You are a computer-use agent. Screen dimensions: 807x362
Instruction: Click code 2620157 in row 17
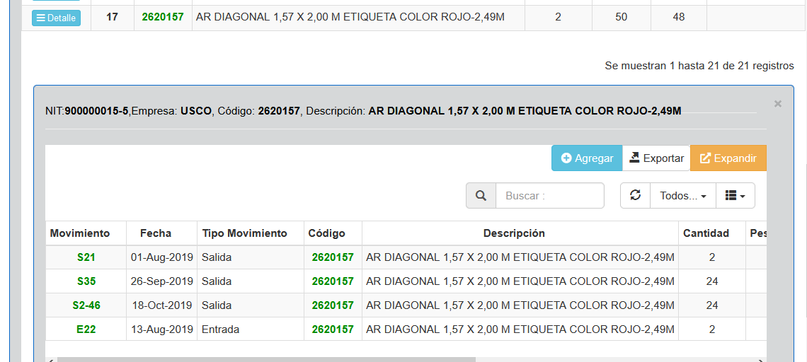point(163,17)
